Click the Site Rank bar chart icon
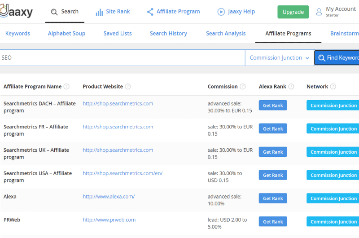 click(x=99, y=12)
